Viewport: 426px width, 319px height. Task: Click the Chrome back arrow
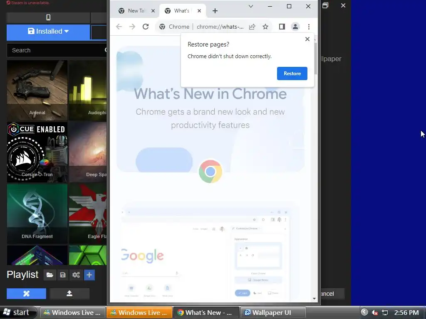coord(119,27)
